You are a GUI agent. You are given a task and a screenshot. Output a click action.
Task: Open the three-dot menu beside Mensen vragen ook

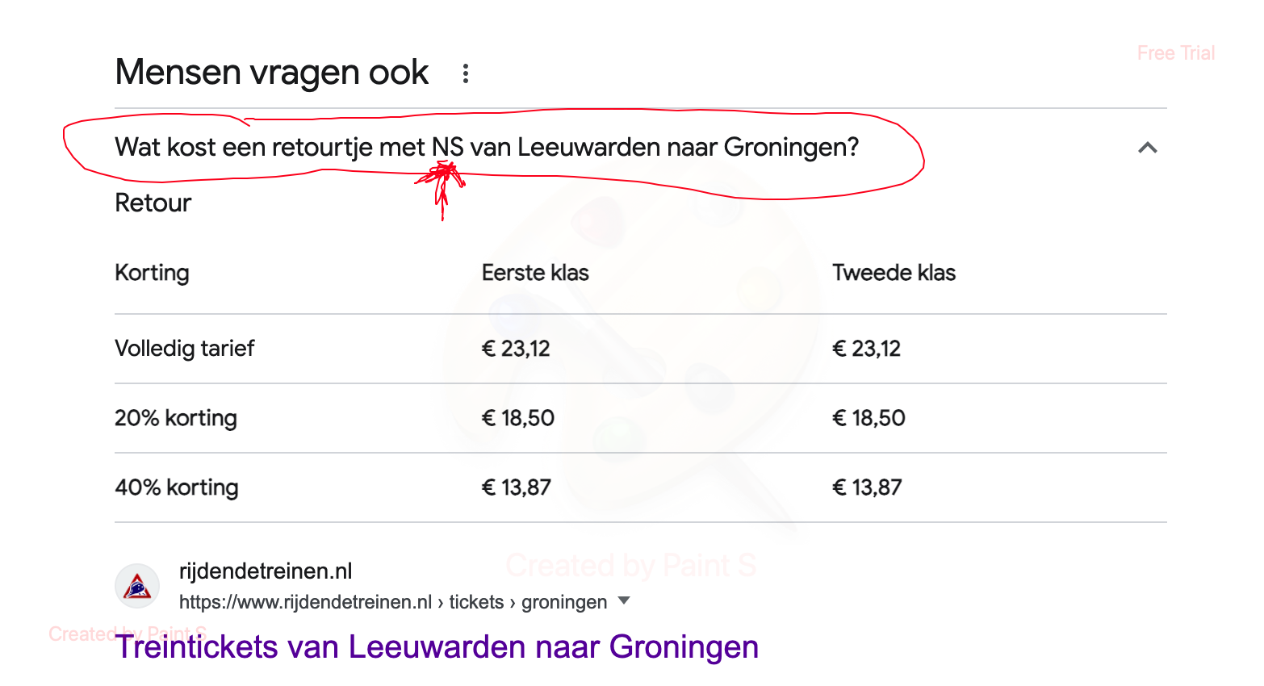coord(466,73)
